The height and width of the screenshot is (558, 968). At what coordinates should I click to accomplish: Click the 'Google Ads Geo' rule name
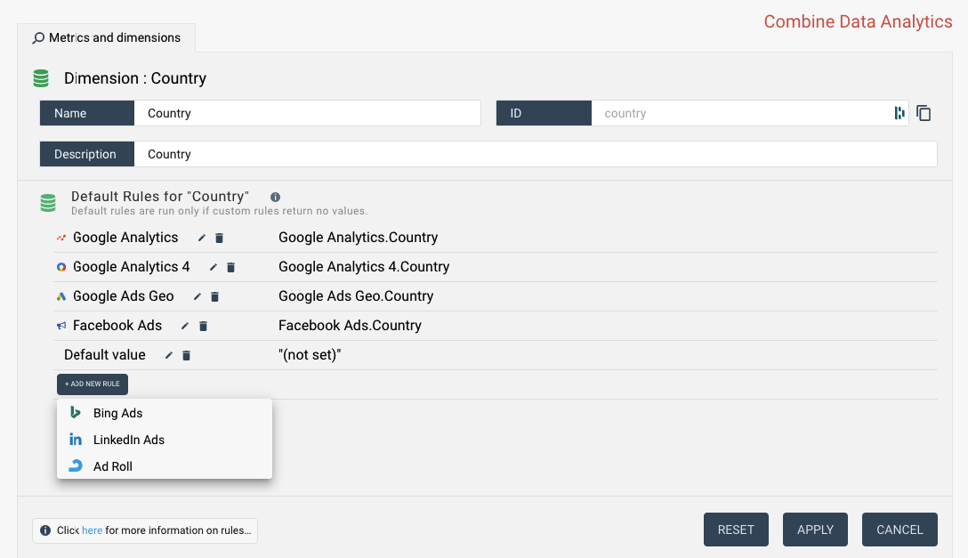pos(124,296)
